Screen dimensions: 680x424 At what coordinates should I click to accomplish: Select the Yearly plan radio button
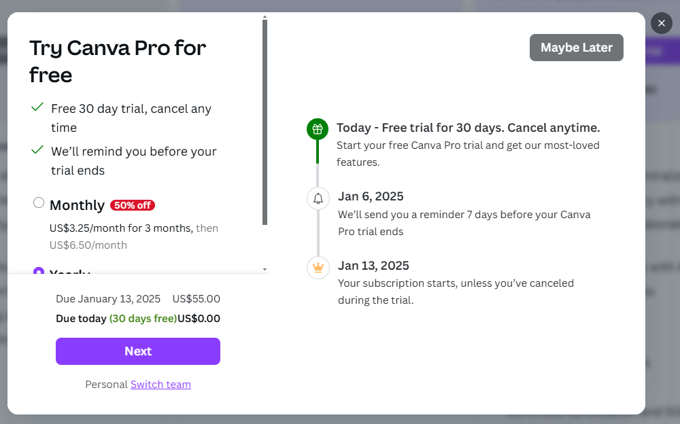pos(39,271)
